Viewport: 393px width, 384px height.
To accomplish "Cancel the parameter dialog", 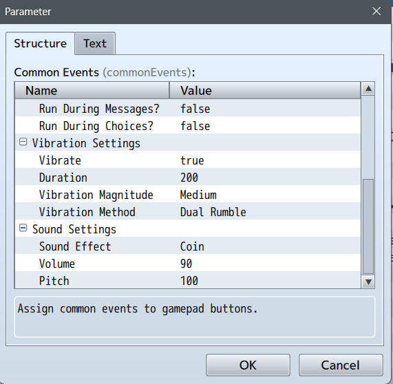I will click(x=341, y=365).
